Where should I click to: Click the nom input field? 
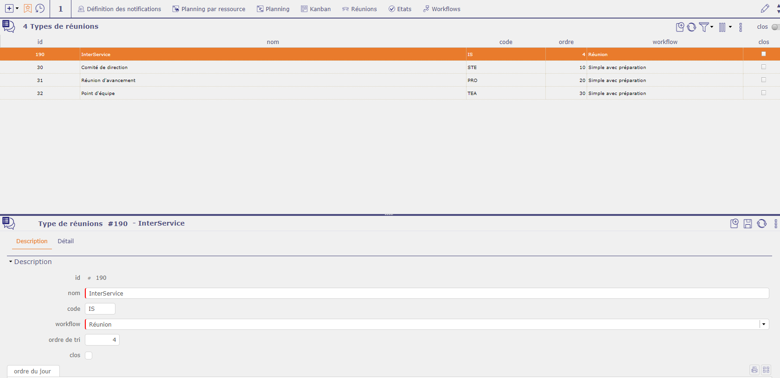click(427, 294)
